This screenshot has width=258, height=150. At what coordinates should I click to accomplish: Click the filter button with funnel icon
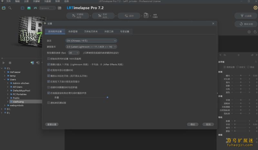tap(246, 16)
